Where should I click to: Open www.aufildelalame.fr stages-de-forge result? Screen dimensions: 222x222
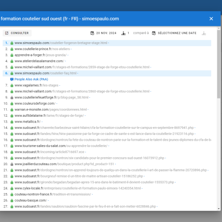click(x=49, y=116)
